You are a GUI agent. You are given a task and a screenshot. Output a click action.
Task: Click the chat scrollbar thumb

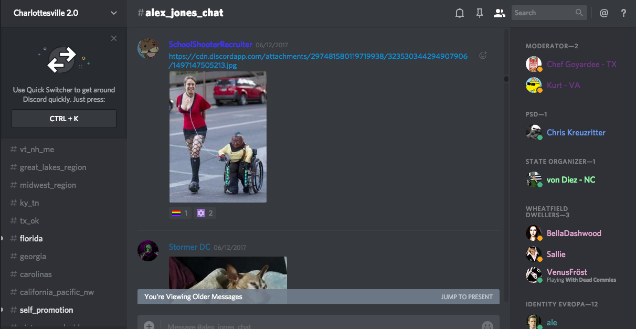pyautogui.click(x=506, y=79)
